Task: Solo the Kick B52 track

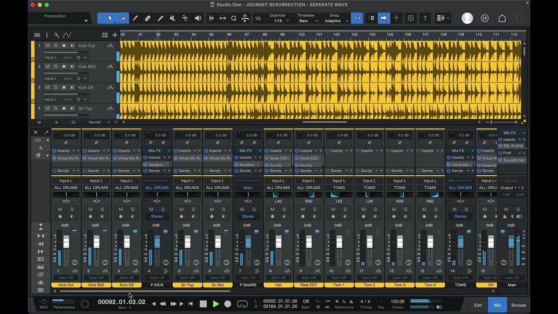Action: tap(55, 66)
